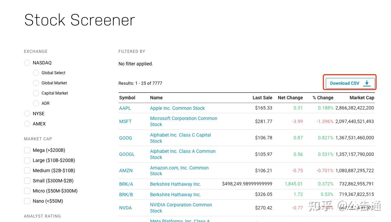Screen dimensions: 391x222
Task: Select the NASDAQ exchange radio button
Action: click(27, 63)
